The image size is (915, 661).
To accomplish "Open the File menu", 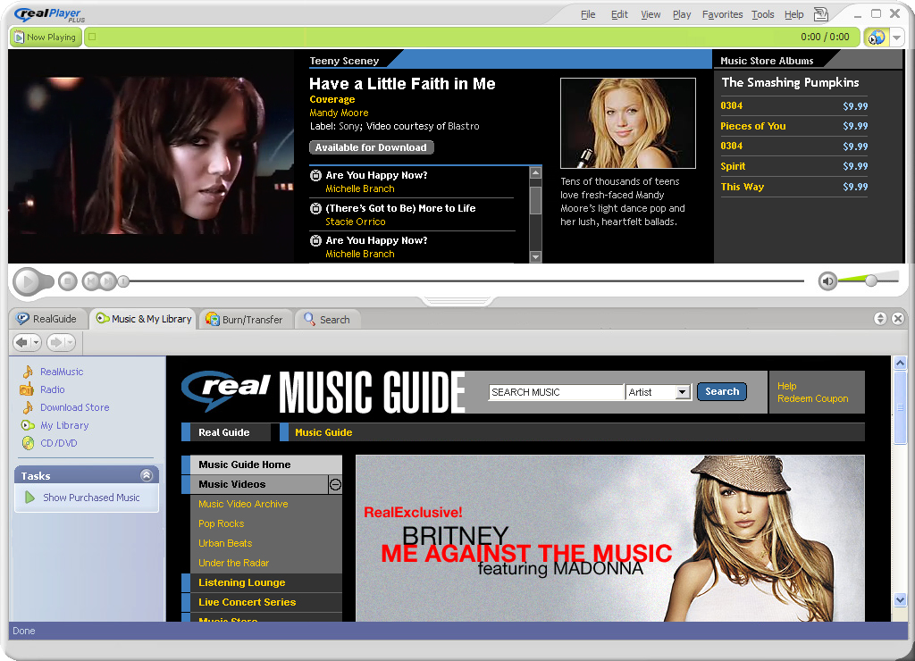I will coord(588,14).
